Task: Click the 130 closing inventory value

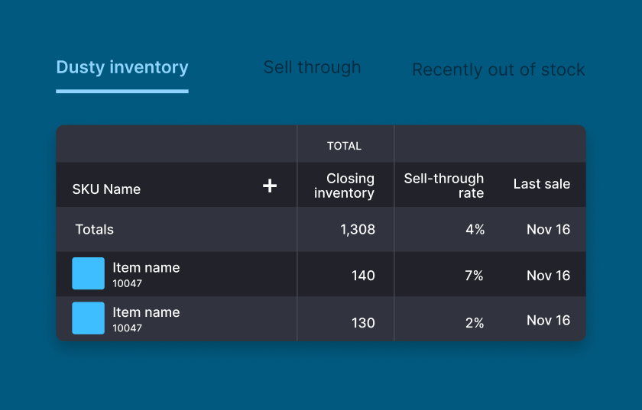Action: 363,323
